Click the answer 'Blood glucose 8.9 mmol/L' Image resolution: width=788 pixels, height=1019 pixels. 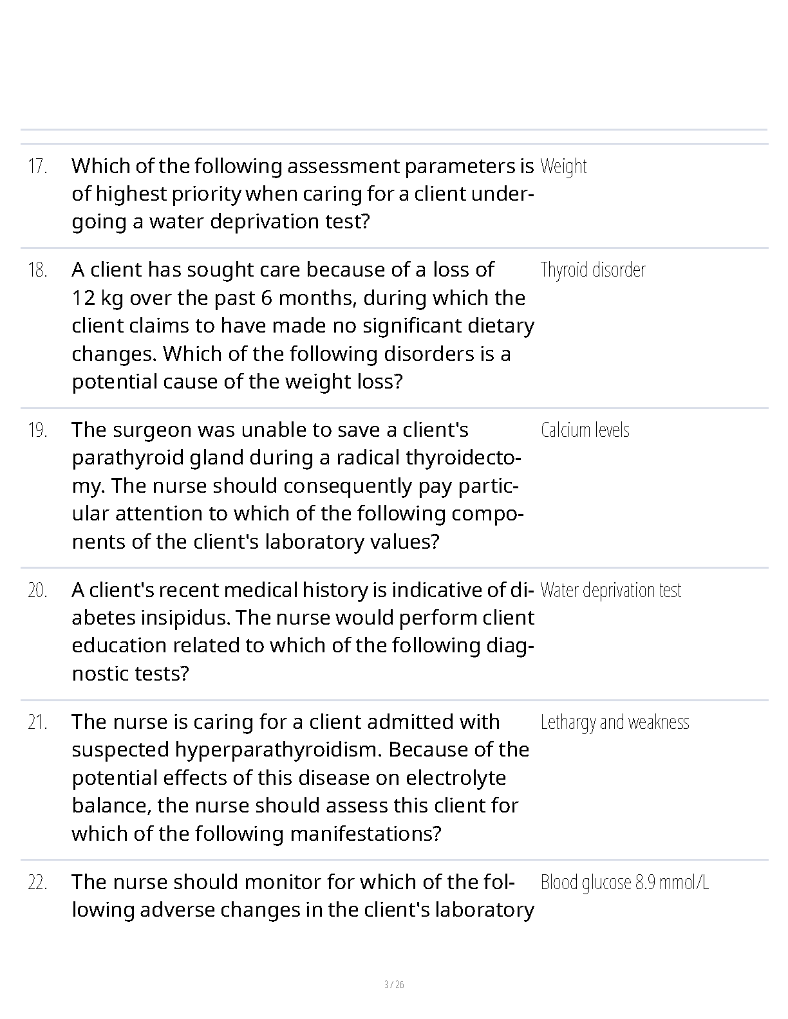pyautogui.click(x=624, y=883)
